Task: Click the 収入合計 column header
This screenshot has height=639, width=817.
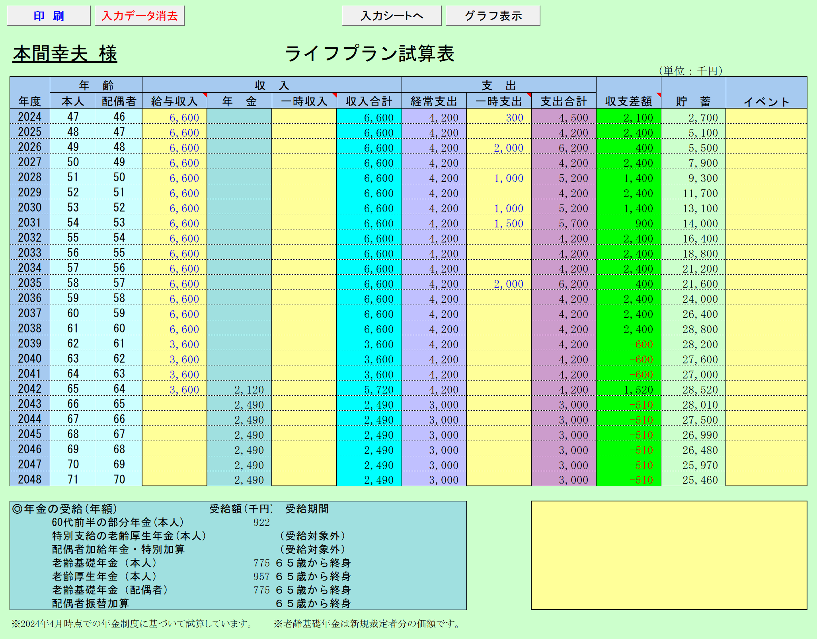Action: [x=369, y=101]
